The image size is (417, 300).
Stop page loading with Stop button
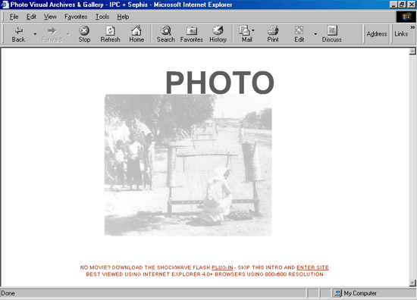click(84, 34)
